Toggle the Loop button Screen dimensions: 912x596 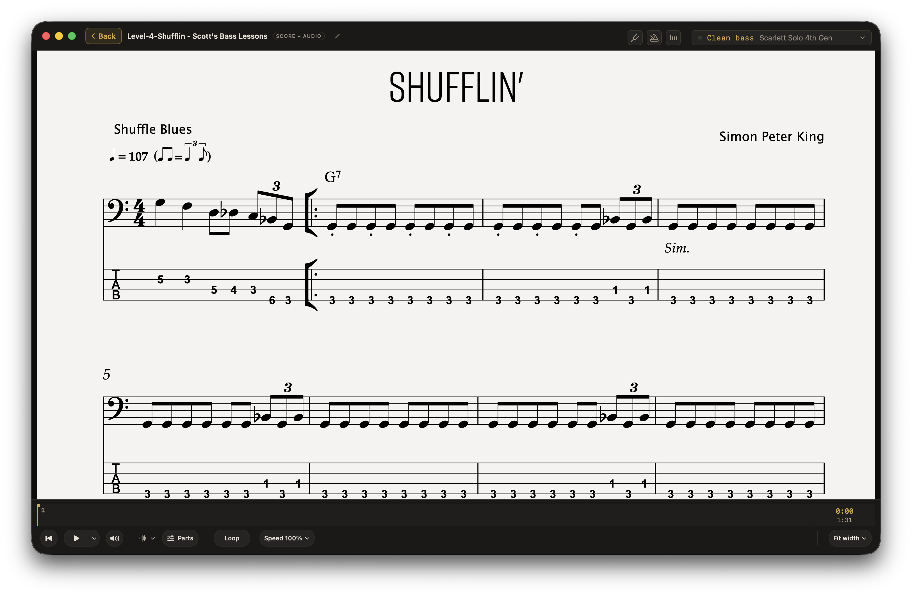(232, 538)
